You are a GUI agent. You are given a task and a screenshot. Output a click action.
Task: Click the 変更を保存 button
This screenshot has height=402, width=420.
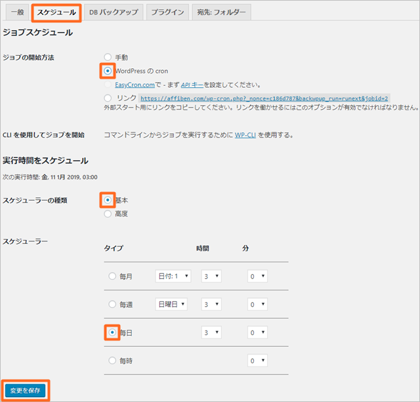[x=27, y=389]
